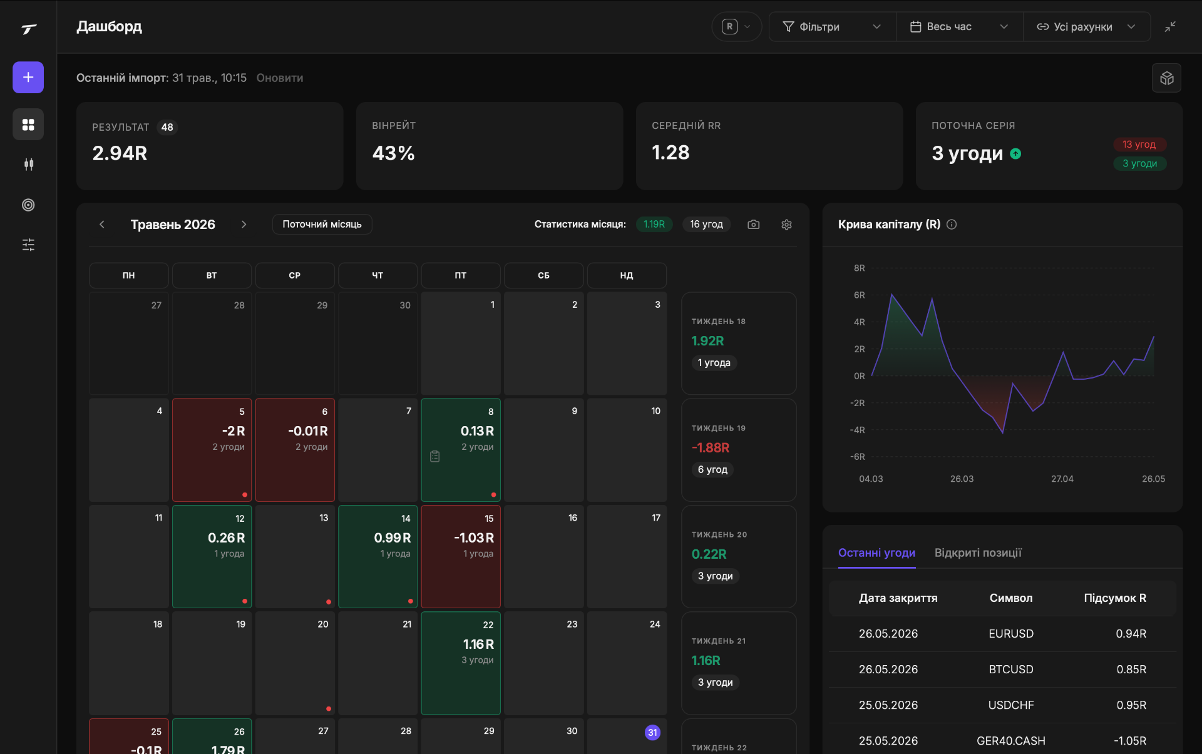Image resolution: width=1202 pixels, height=754 pixels.
Task: Click the Дата закриття column header
Action: 898,598
